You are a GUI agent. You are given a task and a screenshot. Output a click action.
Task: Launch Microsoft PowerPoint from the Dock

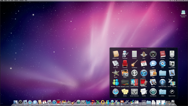coord(93,102)
